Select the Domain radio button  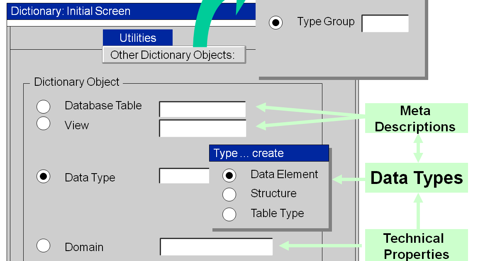click(x=44, y=245)
